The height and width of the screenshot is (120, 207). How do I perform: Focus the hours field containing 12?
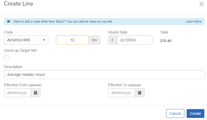click(x=72, y=40)
